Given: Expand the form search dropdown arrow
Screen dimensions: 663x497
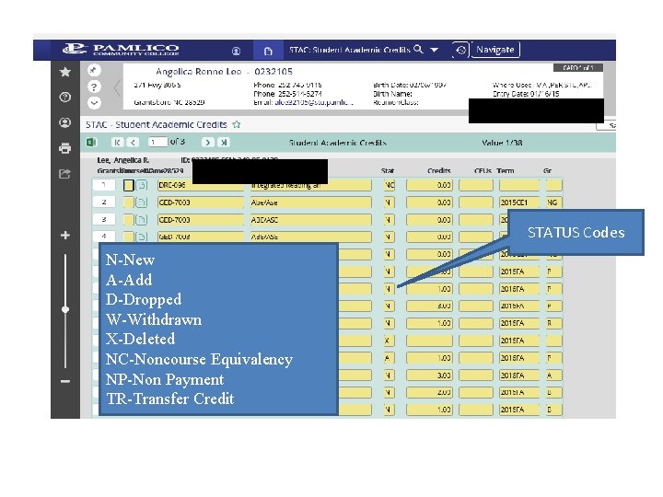Looking at the screenshot, I should 435,50.
